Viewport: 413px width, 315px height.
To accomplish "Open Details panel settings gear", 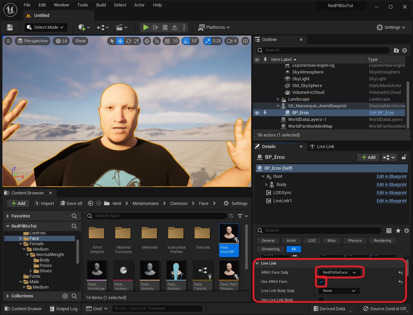I will coord(406,231).
